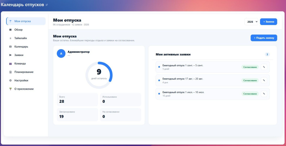Click the 9 дней осталось progress ring
The image size is (286, 146).
[x=99, y=75]
